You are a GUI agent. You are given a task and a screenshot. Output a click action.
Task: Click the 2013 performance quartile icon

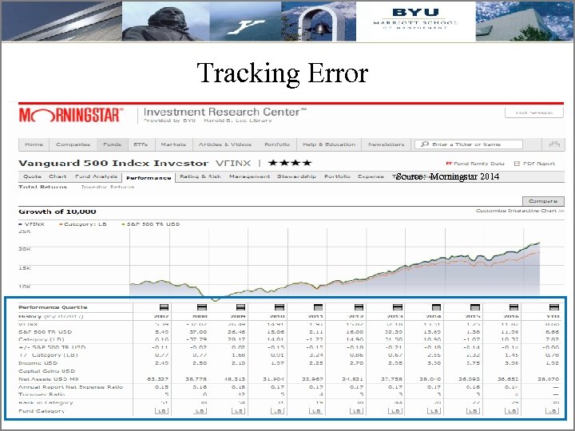[398, 307]
